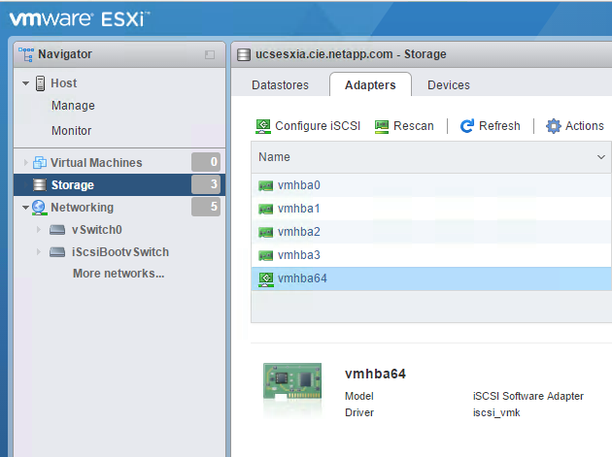Click the More networks... link
Screen dimensions: 612x457
[119, 274]
